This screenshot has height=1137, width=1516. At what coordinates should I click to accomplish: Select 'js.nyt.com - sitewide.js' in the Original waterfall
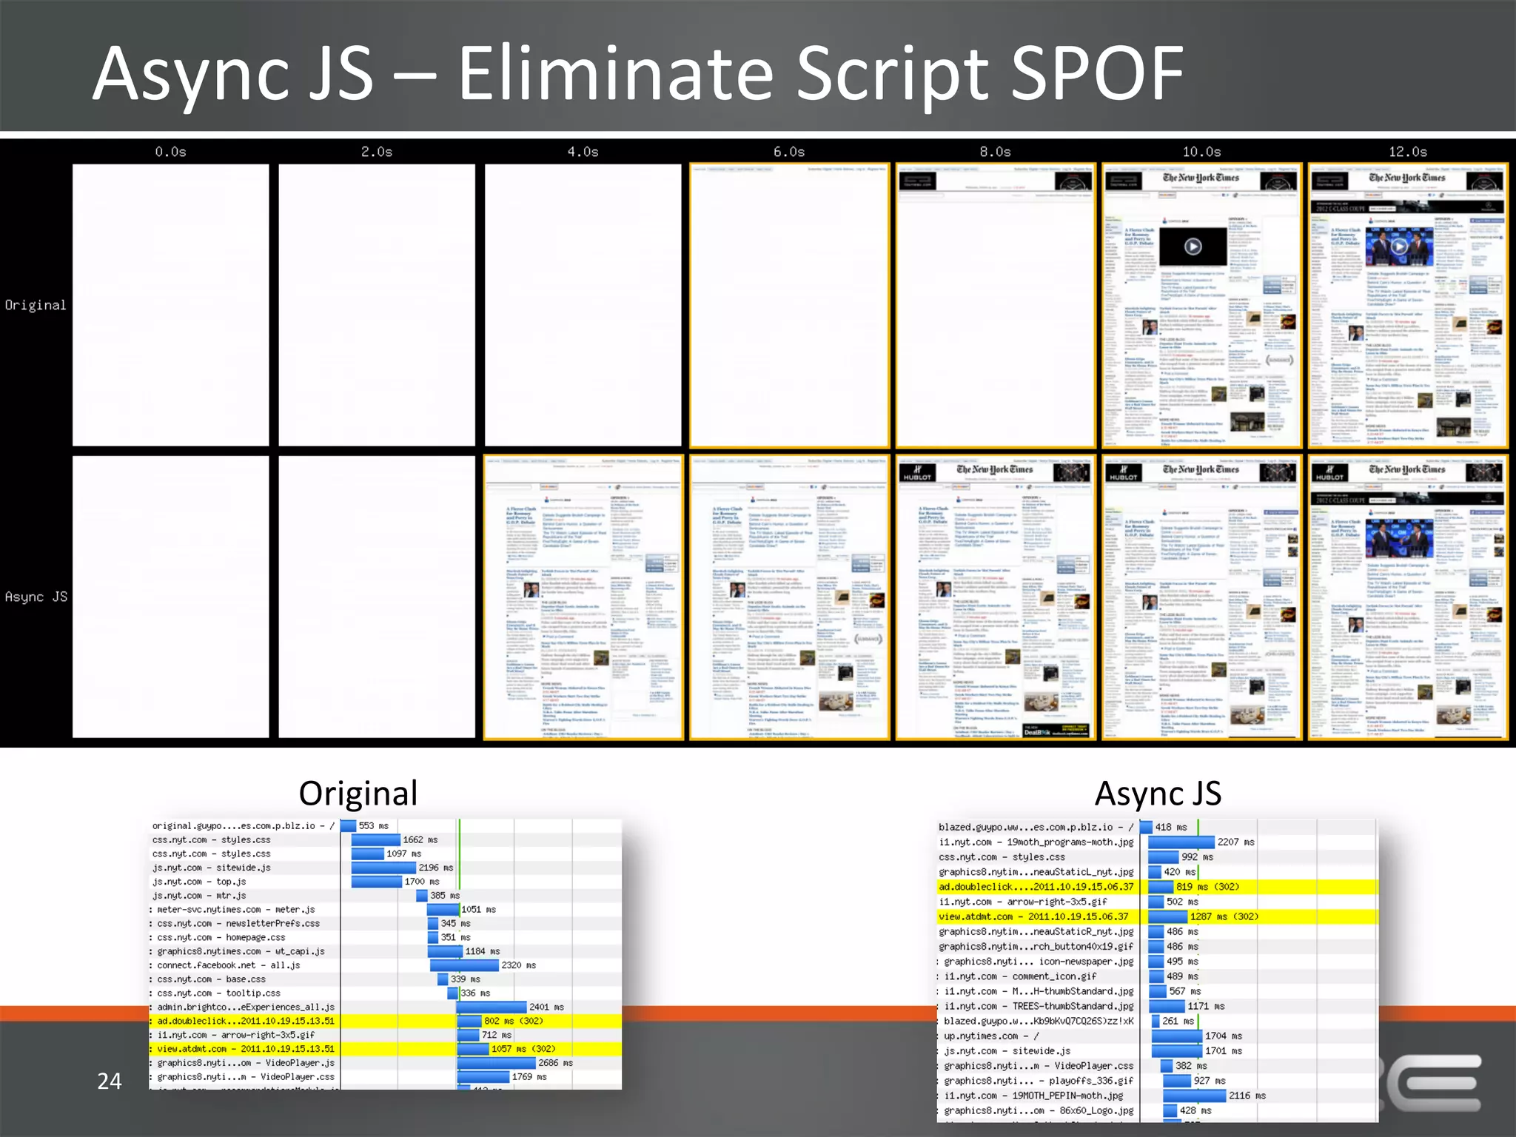[385, 868]
